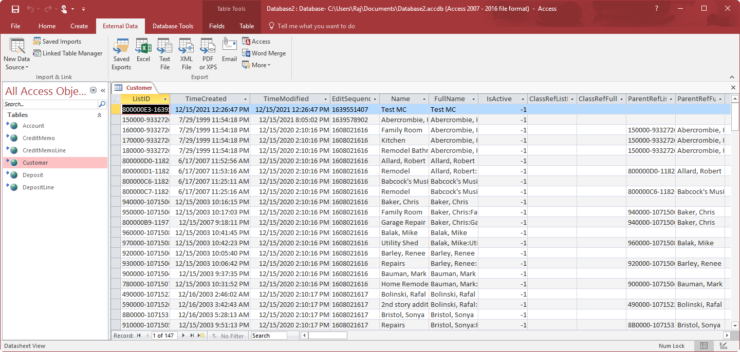
Task: Save the database with the Save icon
Action: (x=15, y=9)
